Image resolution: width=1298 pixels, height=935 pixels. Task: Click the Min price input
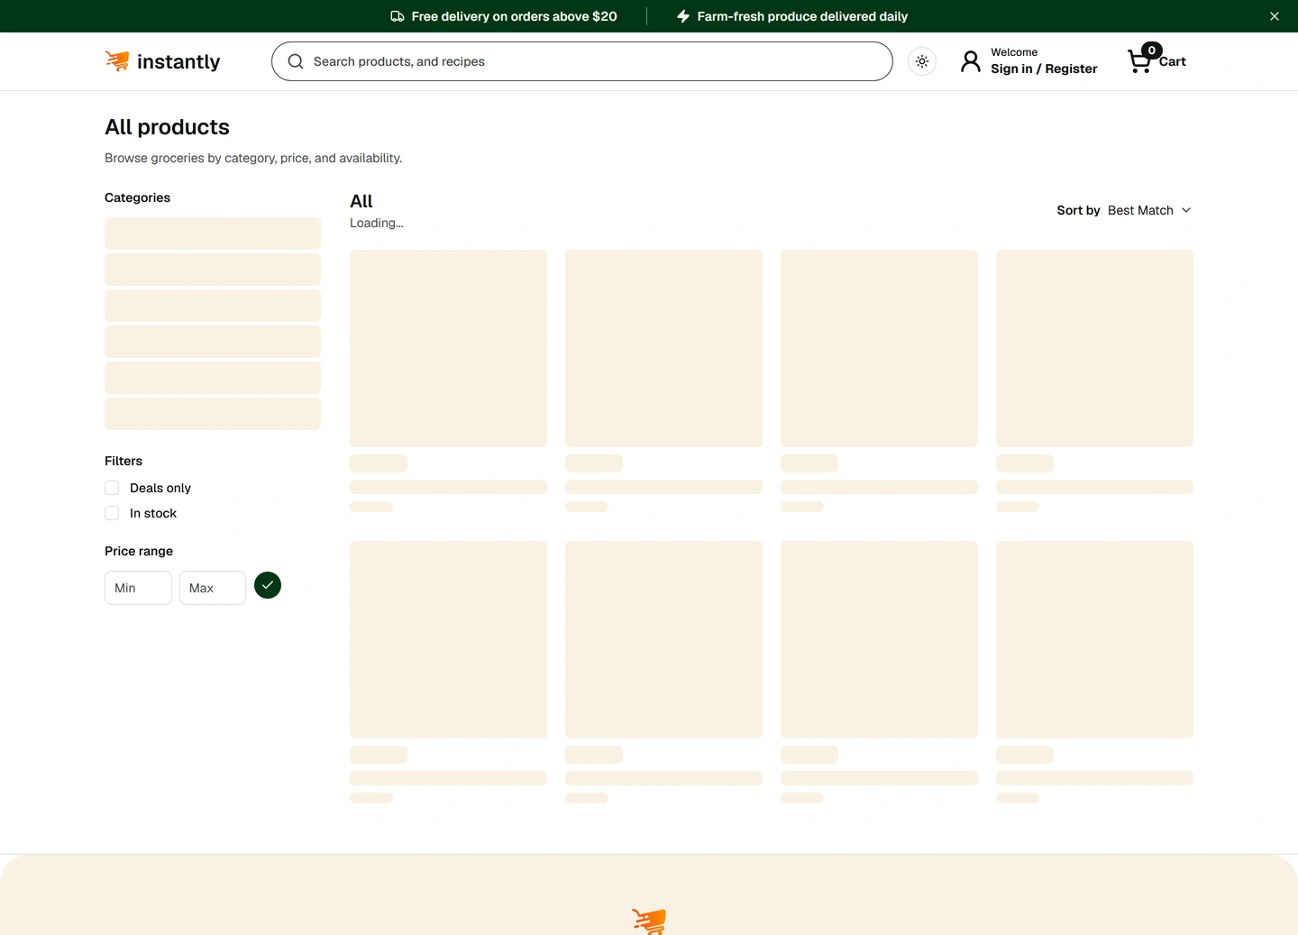coord(138,588)
